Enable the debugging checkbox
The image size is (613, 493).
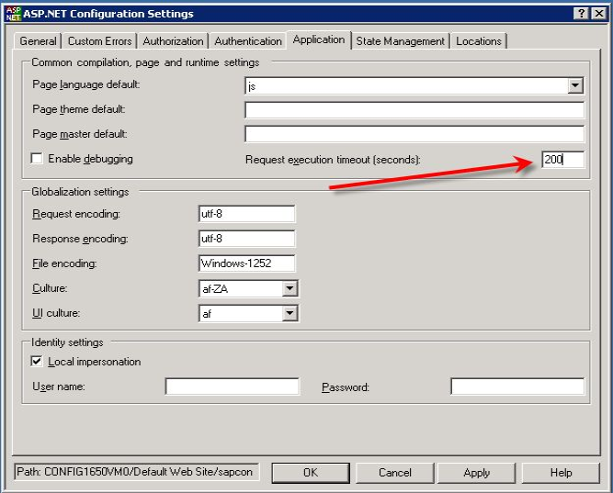pyautogui.click(x=37, y=159)
